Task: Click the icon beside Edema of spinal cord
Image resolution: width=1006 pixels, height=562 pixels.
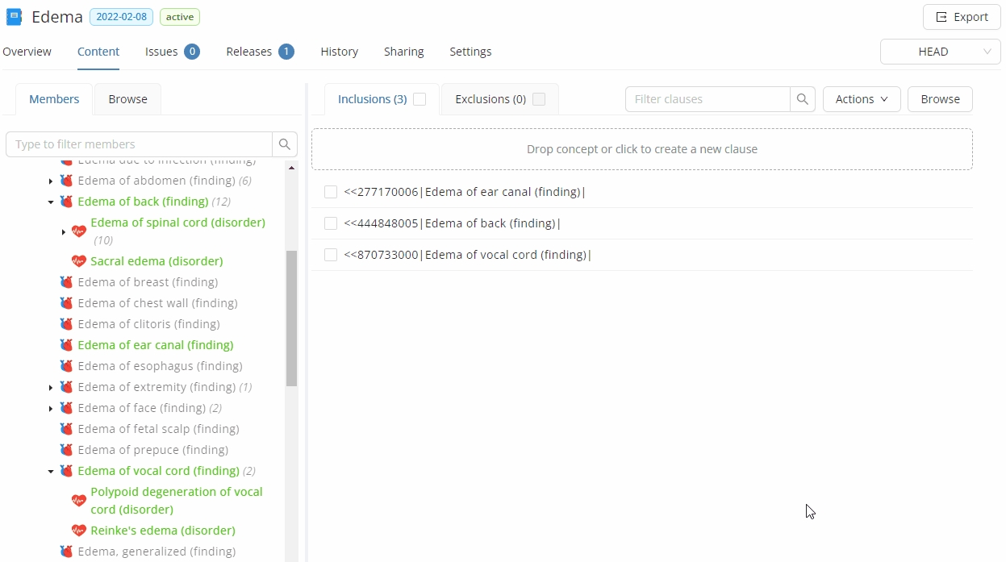Action: click(78, 231)
